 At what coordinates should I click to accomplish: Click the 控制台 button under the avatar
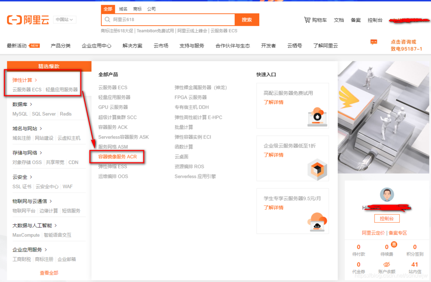point(387,219)
